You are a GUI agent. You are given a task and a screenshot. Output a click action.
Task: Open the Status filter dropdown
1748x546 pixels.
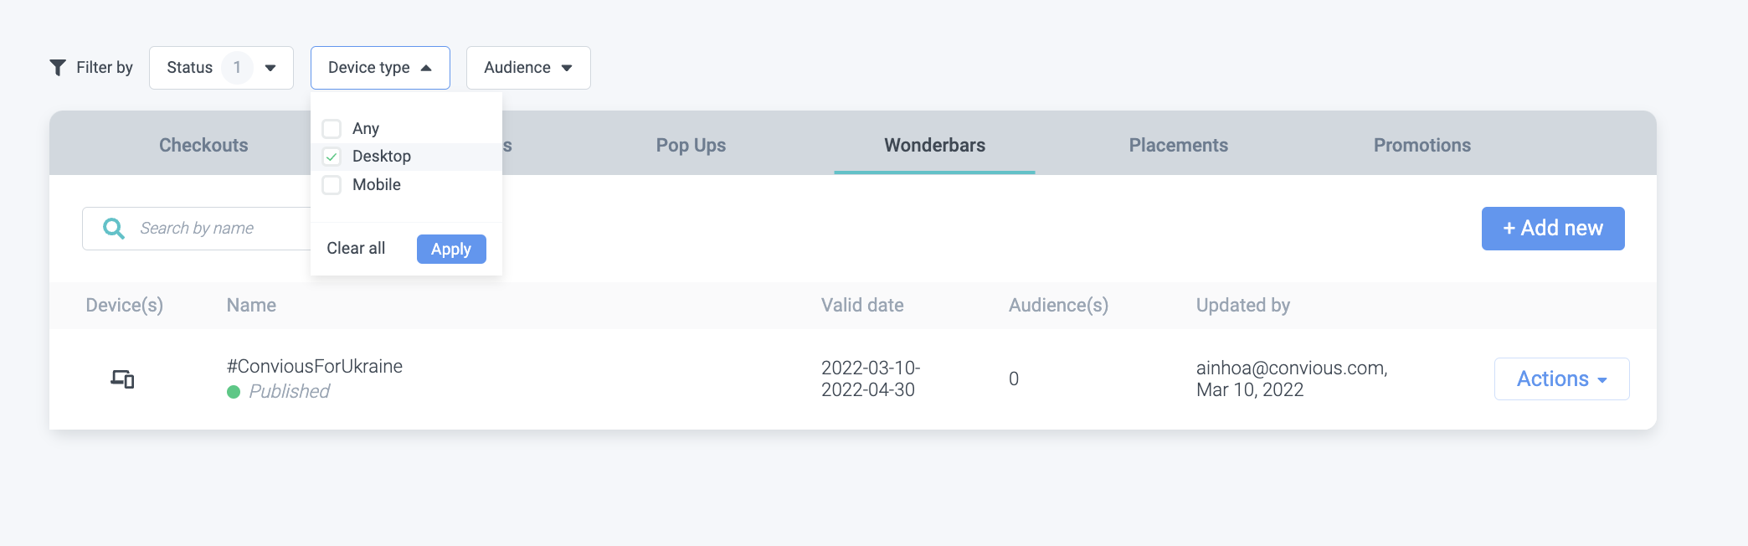[x=221, y=68]
